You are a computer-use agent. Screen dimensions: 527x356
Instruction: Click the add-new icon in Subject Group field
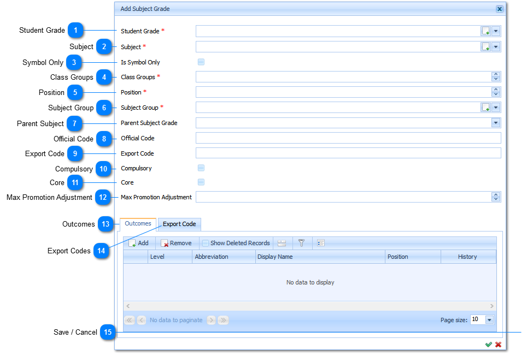[485, 108]
